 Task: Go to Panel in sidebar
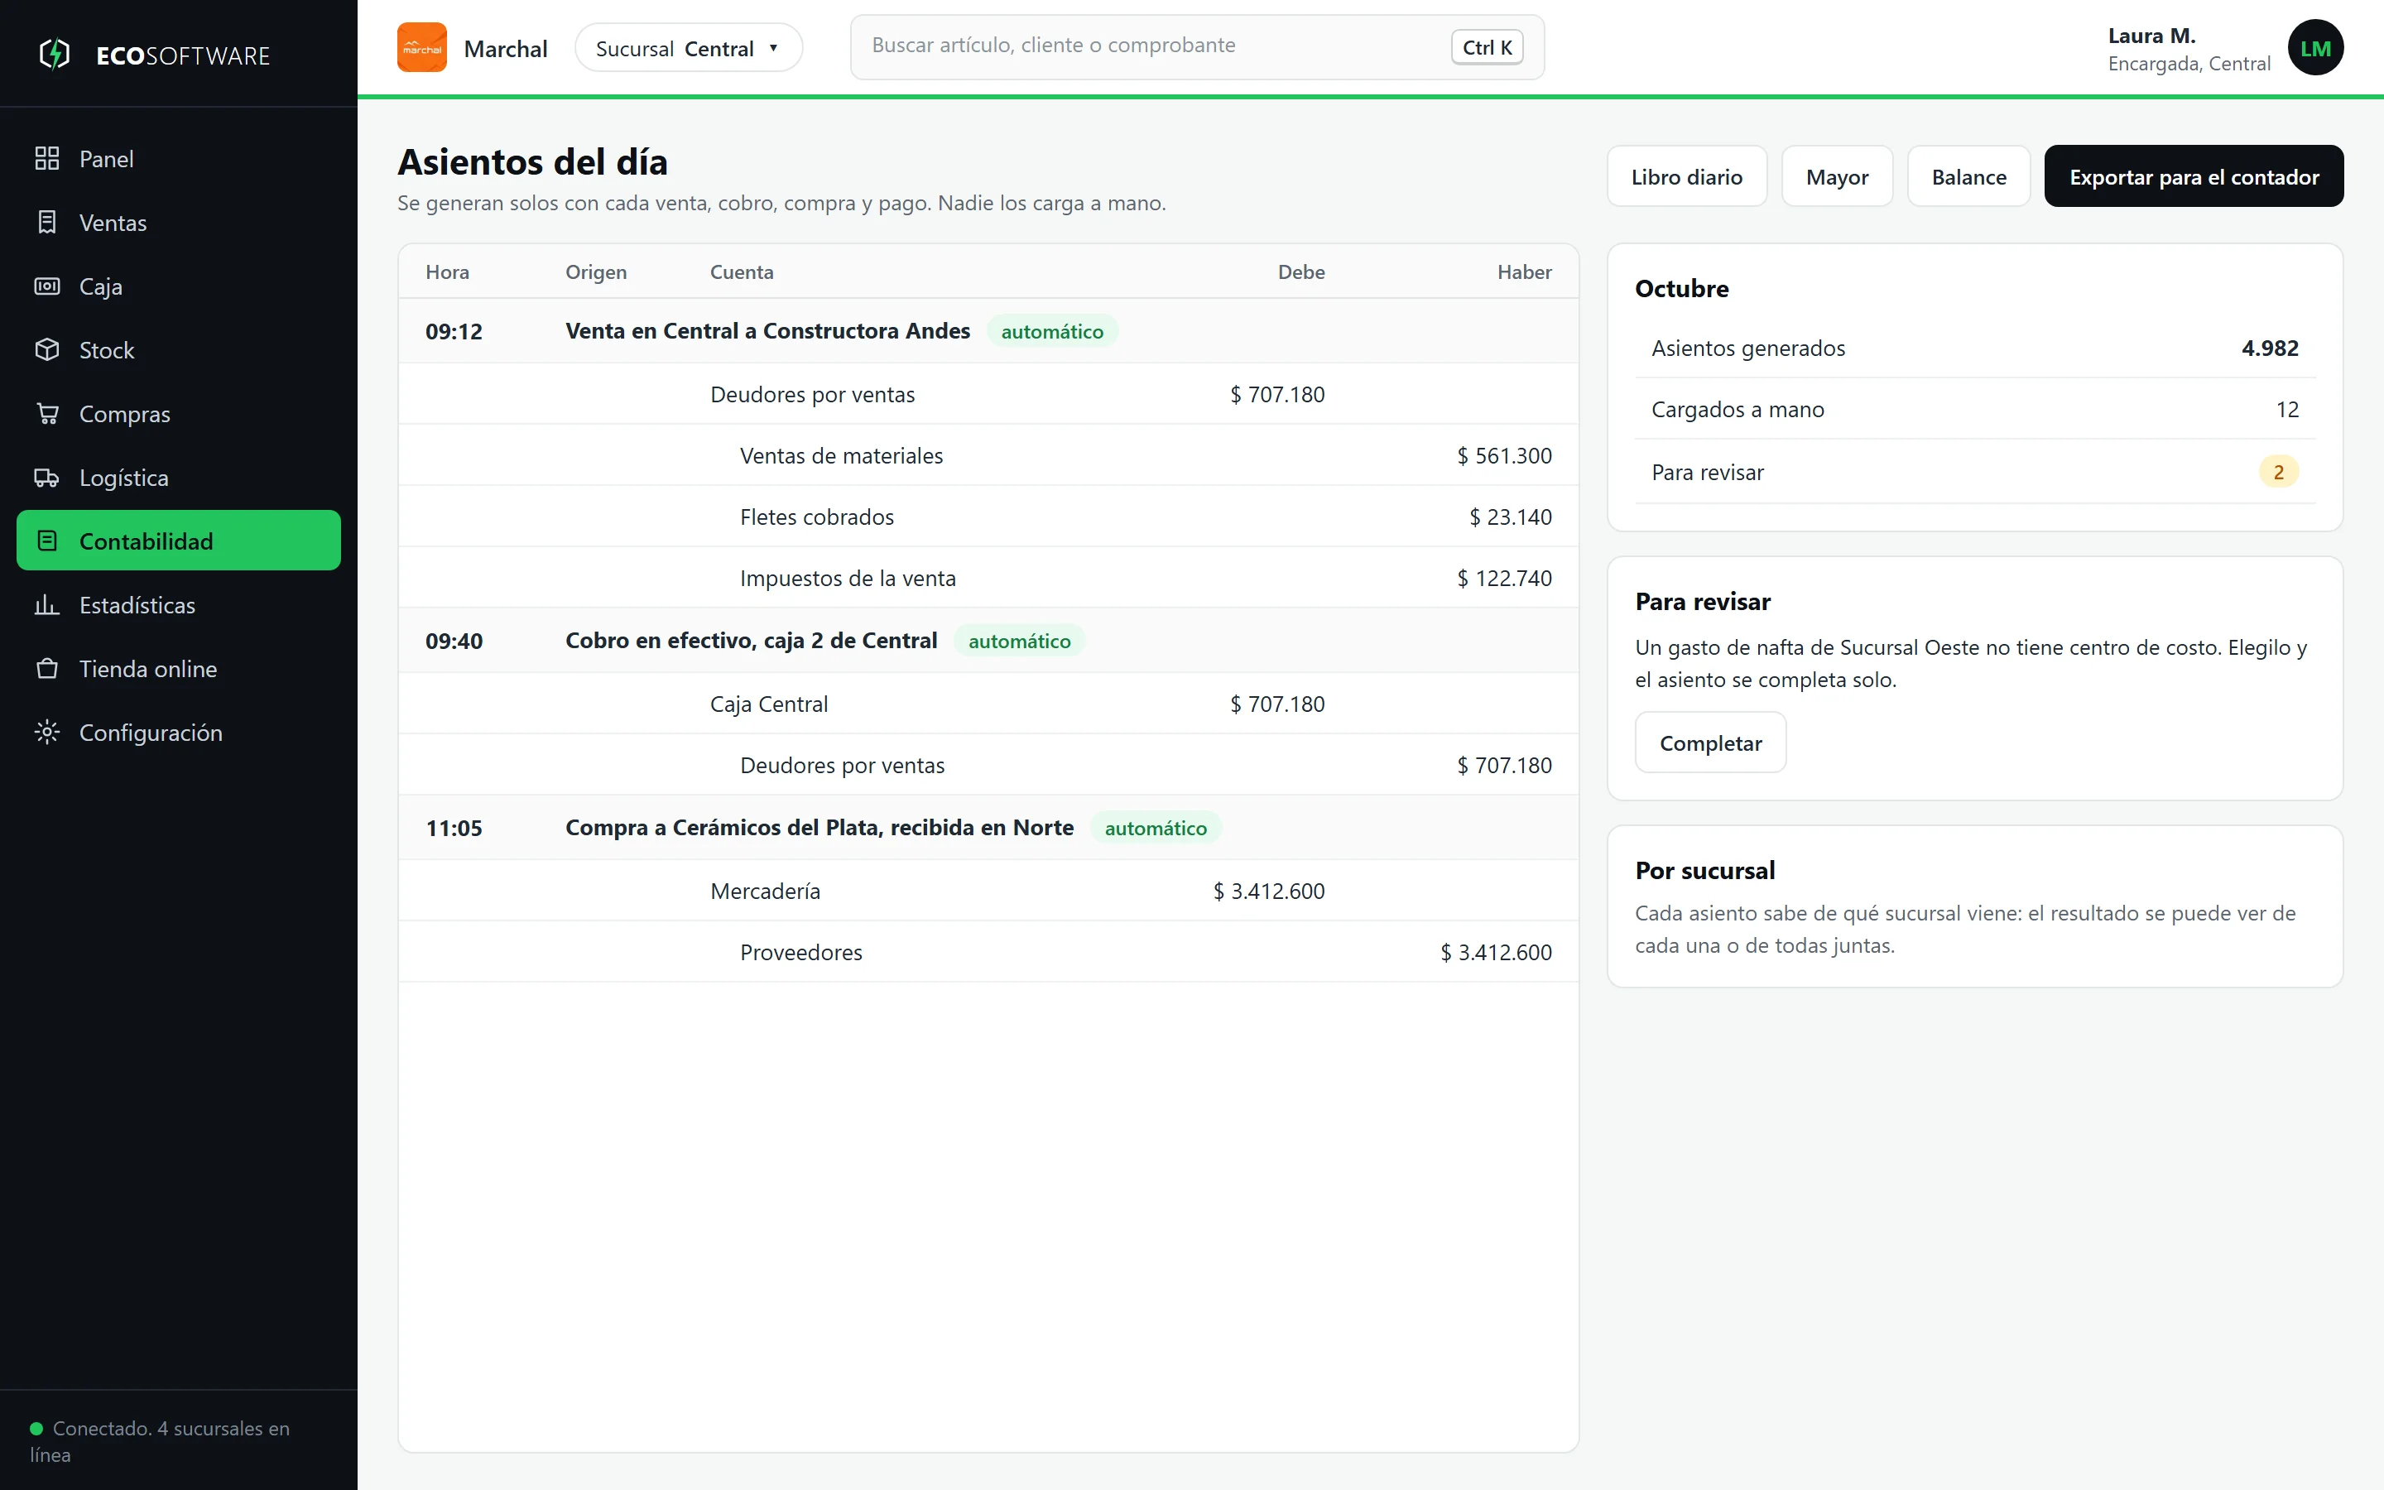pyautogui.click(x=178, y=159)
